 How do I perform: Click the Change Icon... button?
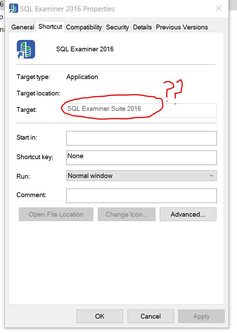coord(127,214)
